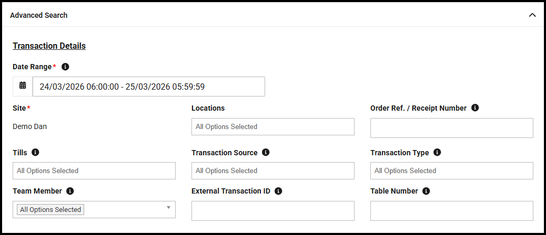
Task: Click the Date Range info icon
Action: (65, 67)
